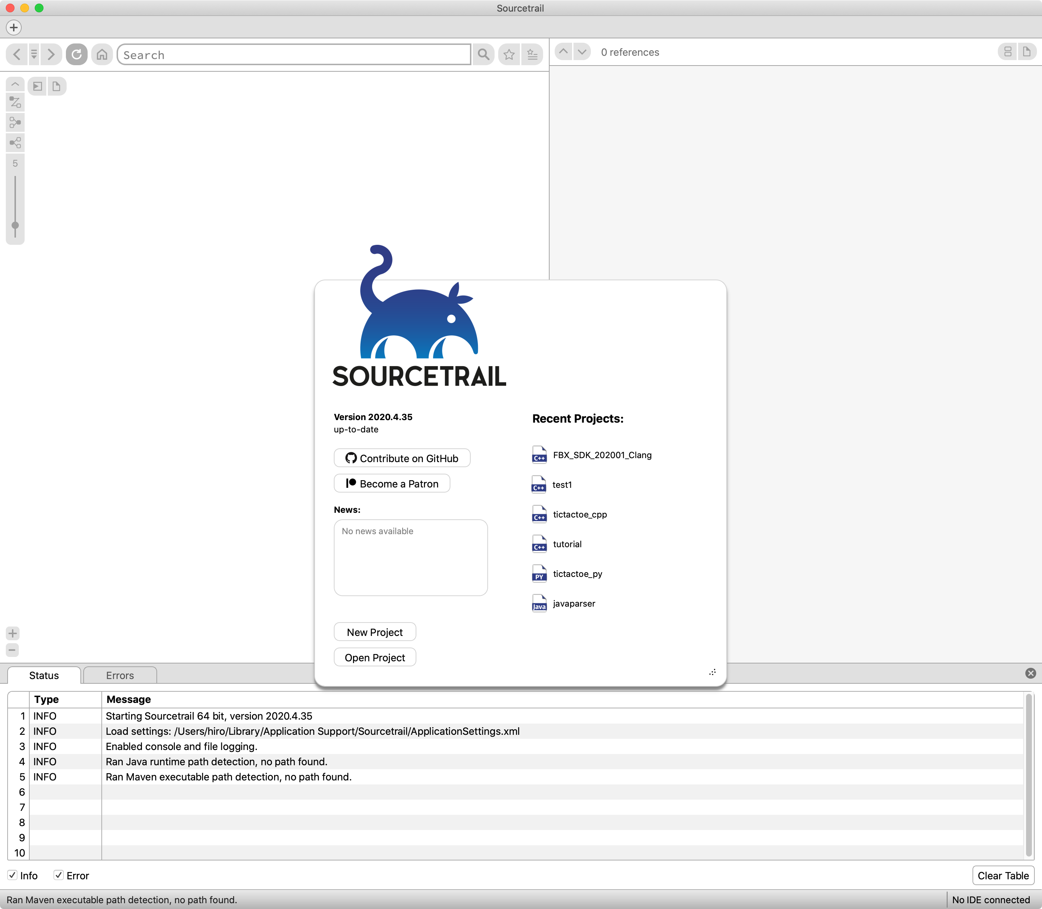Click the New Project button
Image resolution: width=1042 pixels, height=909 pixels.
tap(375, 632)
